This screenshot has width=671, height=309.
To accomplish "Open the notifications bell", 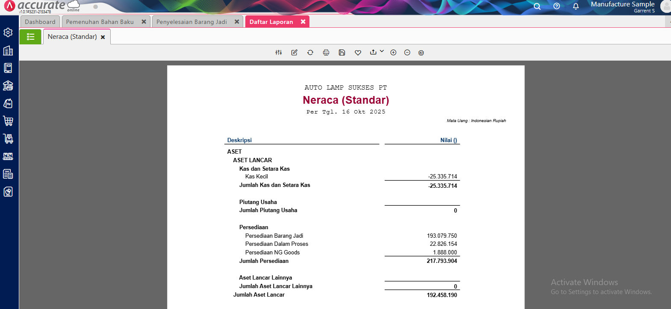I will click(576, 6).
